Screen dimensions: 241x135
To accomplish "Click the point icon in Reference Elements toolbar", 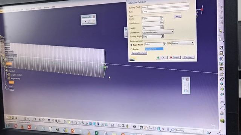I will 85,22.
